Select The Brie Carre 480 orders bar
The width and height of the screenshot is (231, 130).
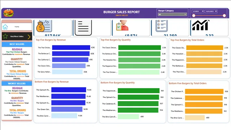tap(195, 118)
